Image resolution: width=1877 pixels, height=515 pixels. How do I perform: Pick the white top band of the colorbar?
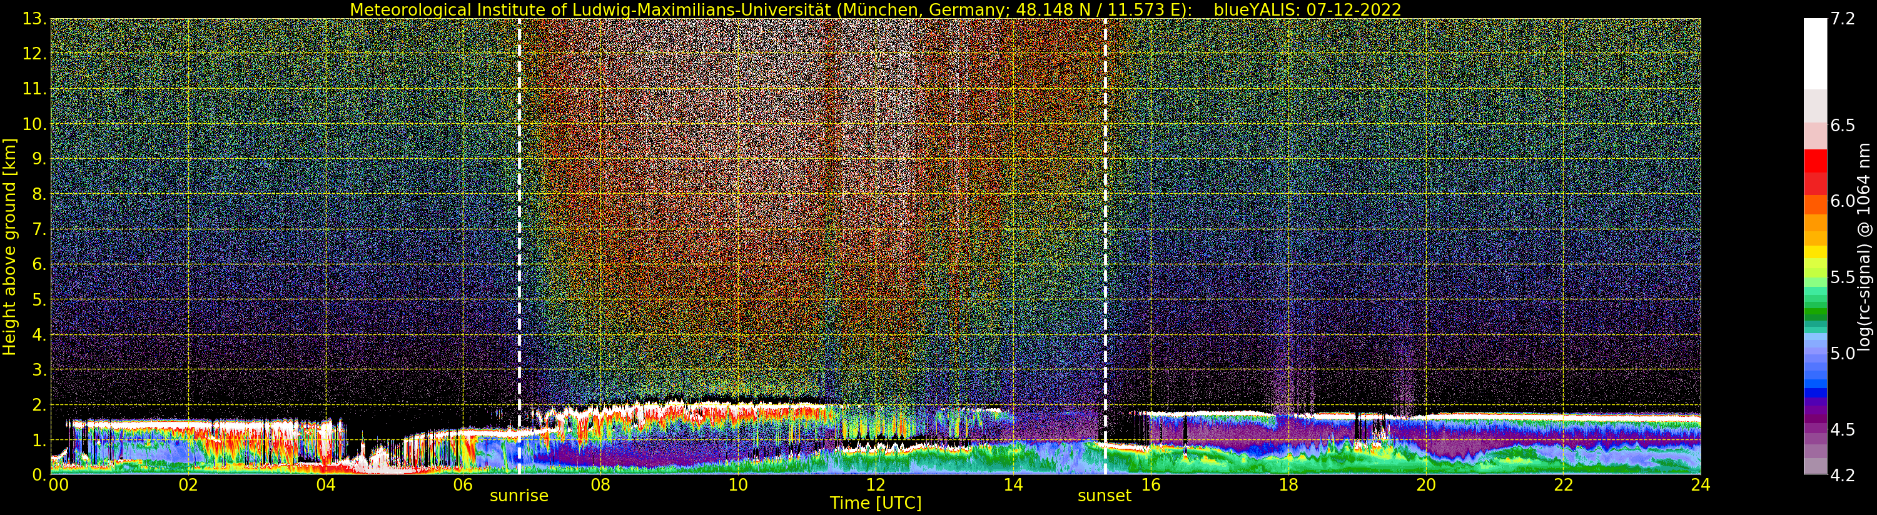point(1815,54)
